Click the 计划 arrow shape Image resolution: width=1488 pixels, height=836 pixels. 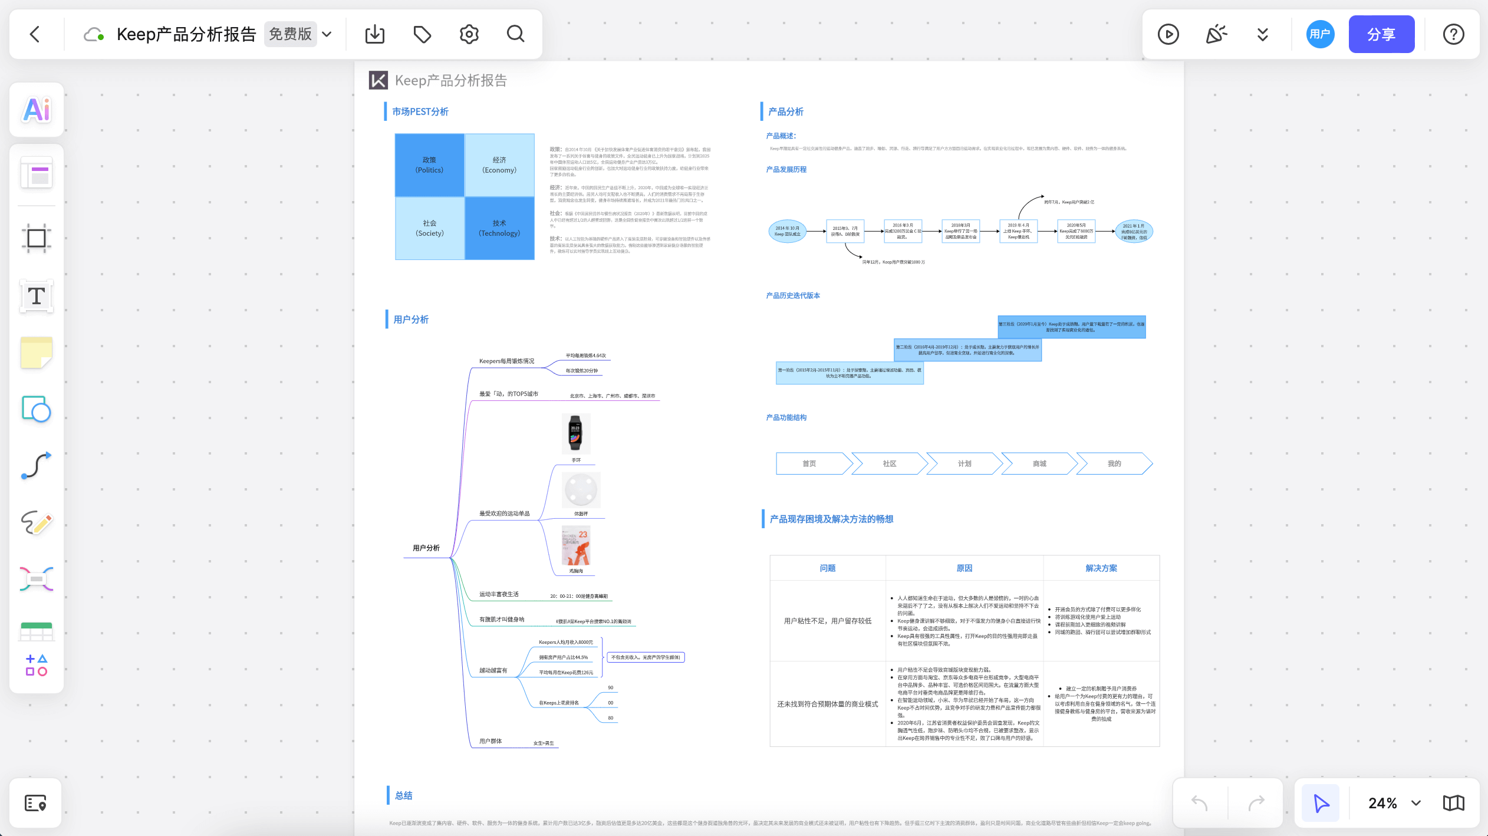[964, 463]
